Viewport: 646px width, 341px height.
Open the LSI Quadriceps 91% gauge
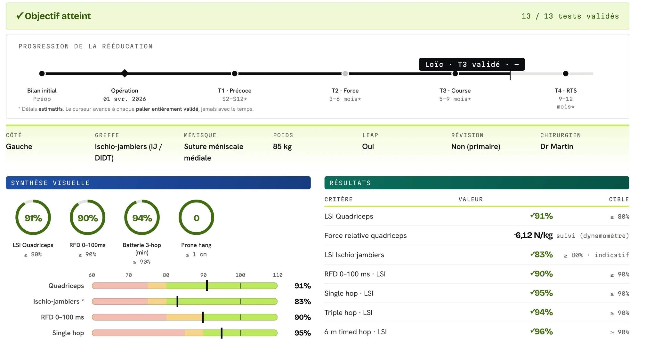point(33,218)
